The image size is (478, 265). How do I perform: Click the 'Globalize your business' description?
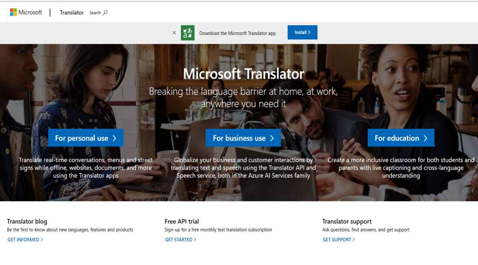click(243, 168)
